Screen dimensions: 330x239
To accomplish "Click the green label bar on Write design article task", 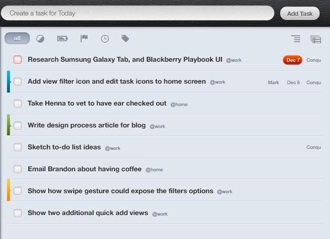I will click(8, 125).
